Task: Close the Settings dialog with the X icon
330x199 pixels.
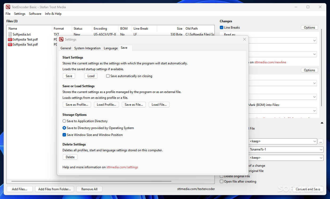Action: (245, 39)
